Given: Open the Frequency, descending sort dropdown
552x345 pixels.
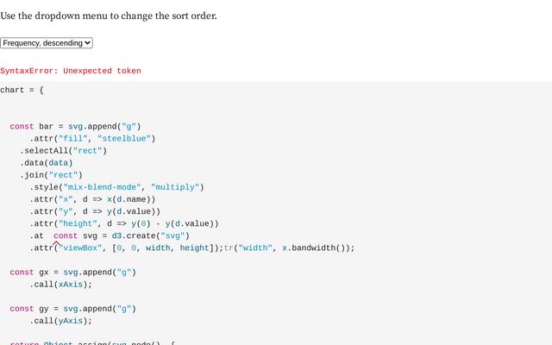Looking at the screenshot, I should coord(47,43).
